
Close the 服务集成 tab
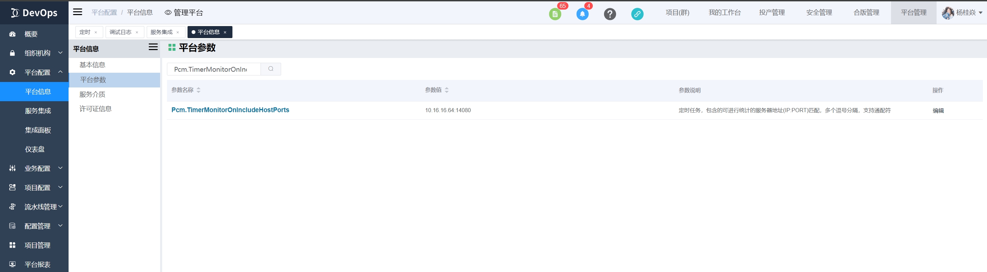tap(178, 33)
